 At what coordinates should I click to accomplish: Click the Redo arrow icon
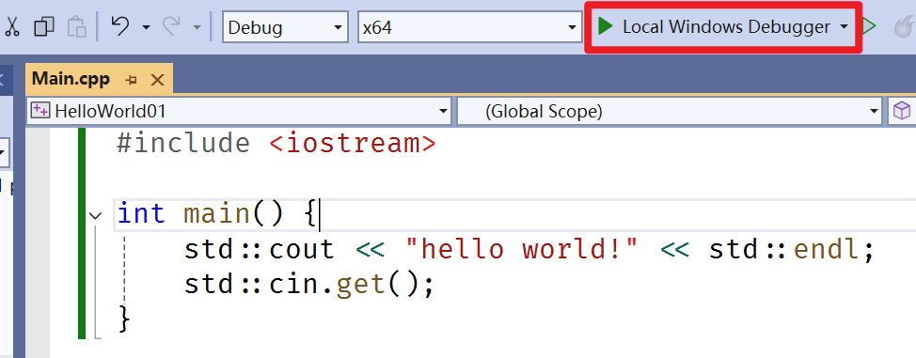coord(171,27)
